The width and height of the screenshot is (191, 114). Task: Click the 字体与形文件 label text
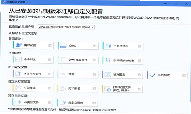click(x=32, y=74)
